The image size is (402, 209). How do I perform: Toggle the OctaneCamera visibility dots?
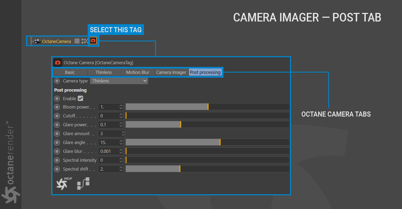[x=83, y=41]
